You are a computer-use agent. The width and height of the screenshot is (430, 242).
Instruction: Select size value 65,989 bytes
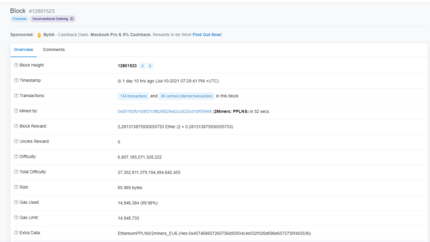click(130, 188)
